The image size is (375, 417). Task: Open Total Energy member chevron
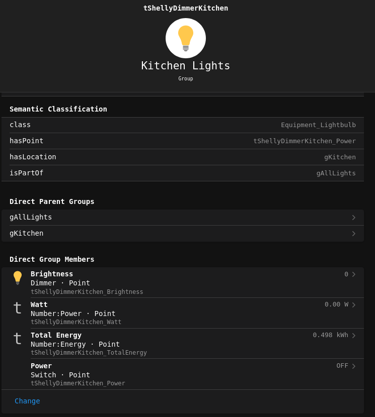coord(353,336)
